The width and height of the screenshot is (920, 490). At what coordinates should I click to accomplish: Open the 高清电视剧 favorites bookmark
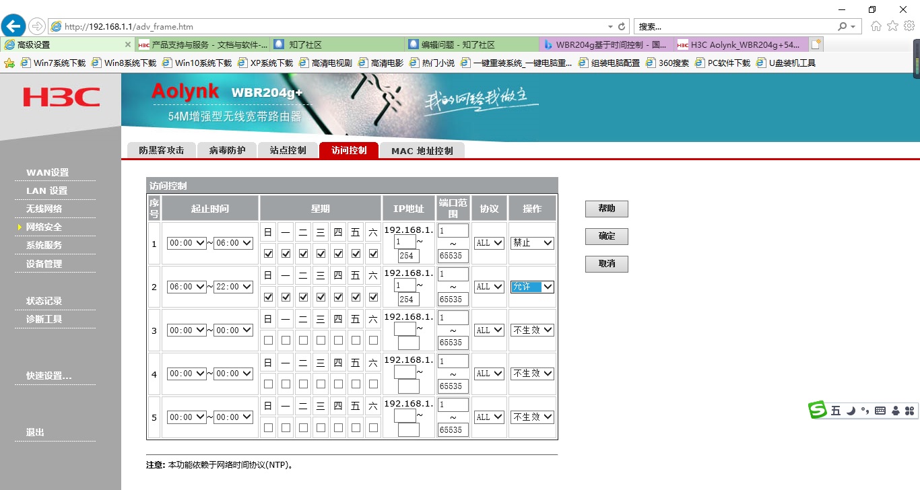coord(325,63)
